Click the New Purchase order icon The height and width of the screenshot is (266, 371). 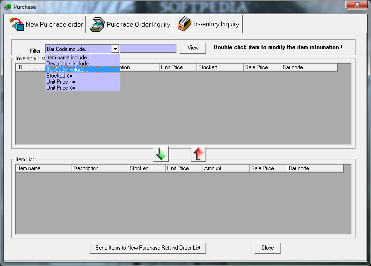[x=16, y=24]
